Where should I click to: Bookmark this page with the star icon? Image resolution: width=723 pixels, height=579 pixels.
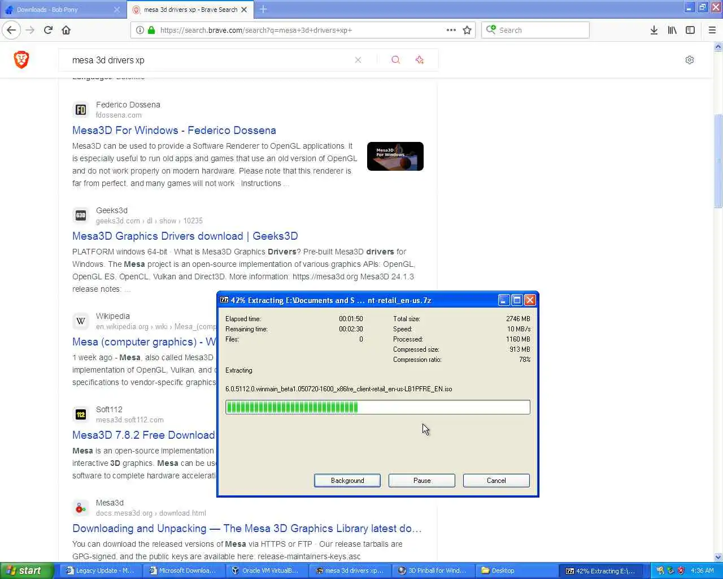tap(467, 30)
